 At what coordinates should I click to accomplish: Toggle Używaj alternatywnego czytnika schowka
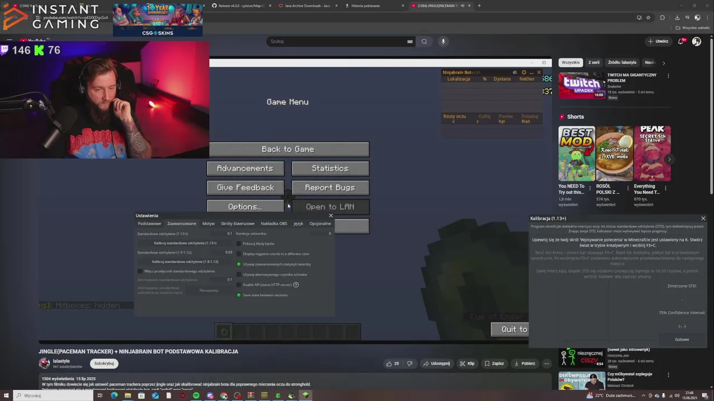239,275
